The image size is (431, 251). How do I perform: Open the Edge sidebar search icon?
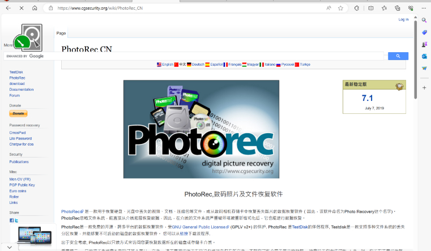click(x=424, y=20)
